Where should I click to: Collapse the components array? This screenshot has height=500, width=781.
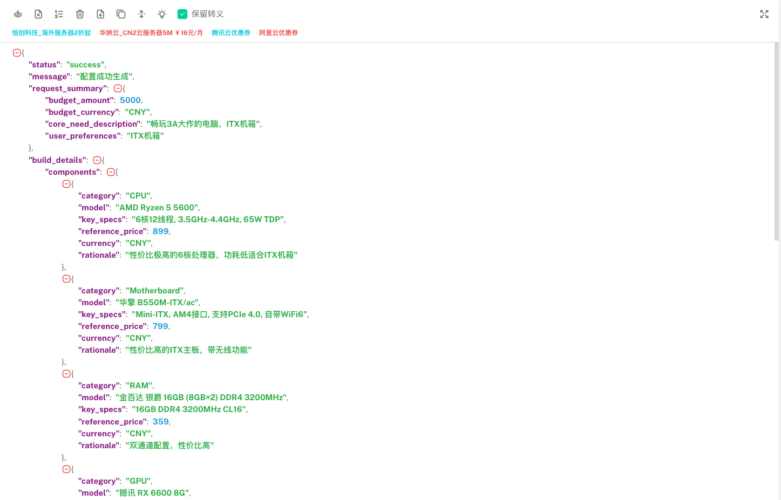click(x=111, y=172)
